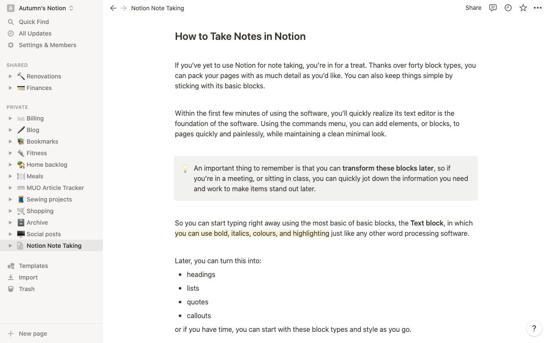Click the Notion Note Taking breadcrumb title

pos(157,8)
